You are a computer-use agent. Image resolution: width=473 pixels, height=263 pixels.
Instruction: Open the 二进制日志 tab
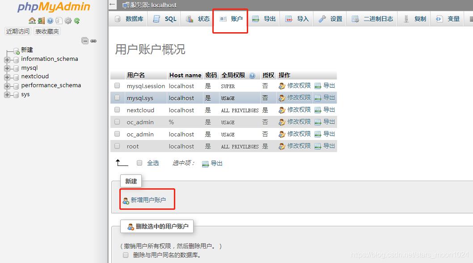pos(375,19)
